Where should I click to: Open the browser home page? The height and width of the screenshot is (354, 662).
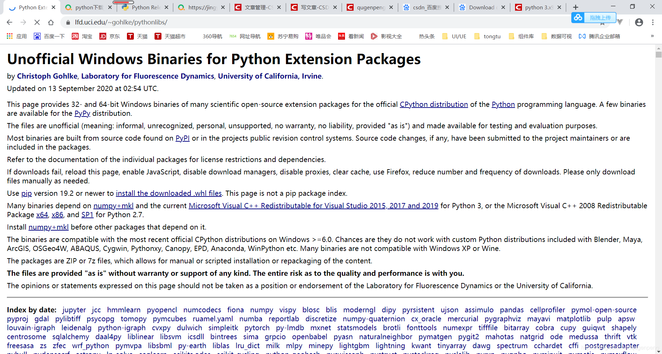pos(51,22)
